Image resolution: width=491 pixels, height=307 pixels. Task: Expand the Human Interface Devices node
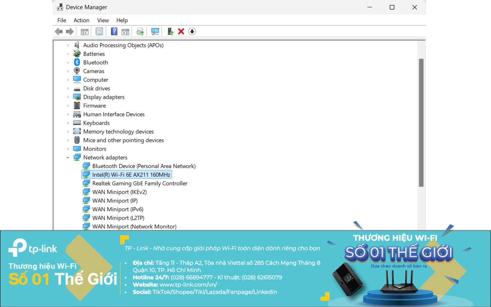click(x=68, y=114)
